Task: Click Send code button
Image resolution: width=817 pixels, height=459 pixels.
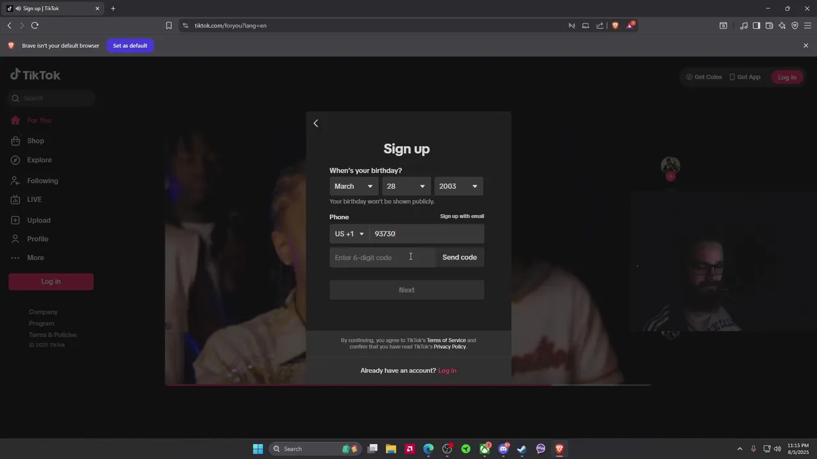Action: click(460, 258)
